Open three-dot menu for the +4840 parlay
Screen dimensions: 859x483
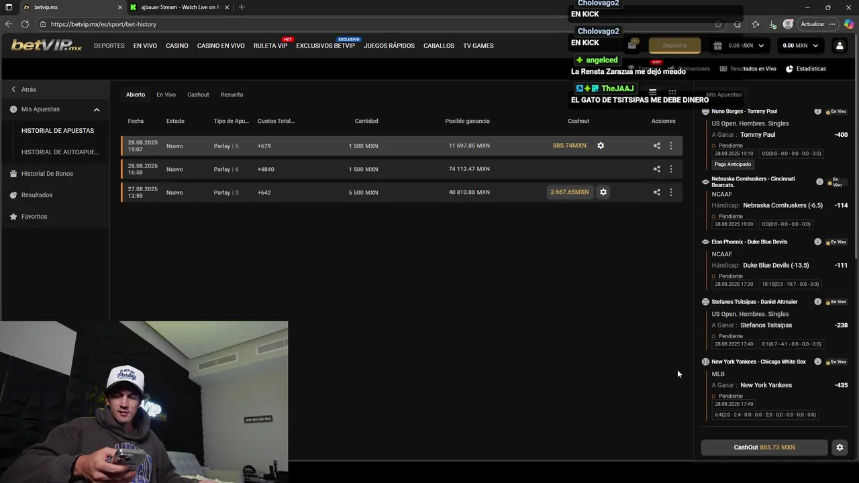pos(670,169)
